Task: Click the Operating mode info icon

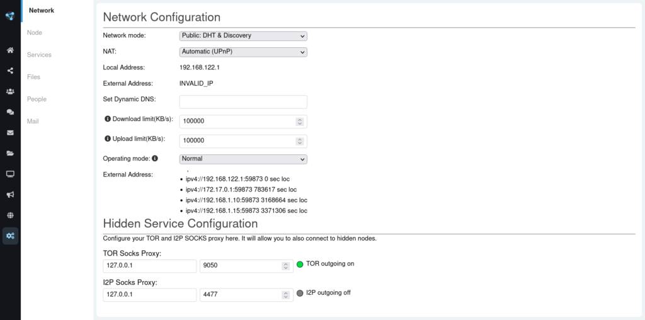Action: tap(155, 158)
